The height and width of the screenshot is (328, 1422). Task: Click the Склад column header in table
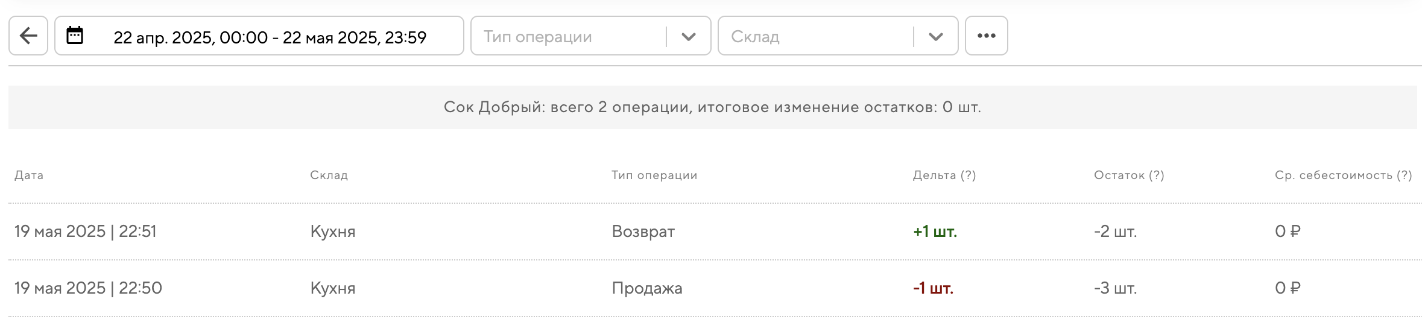(329, 175)
